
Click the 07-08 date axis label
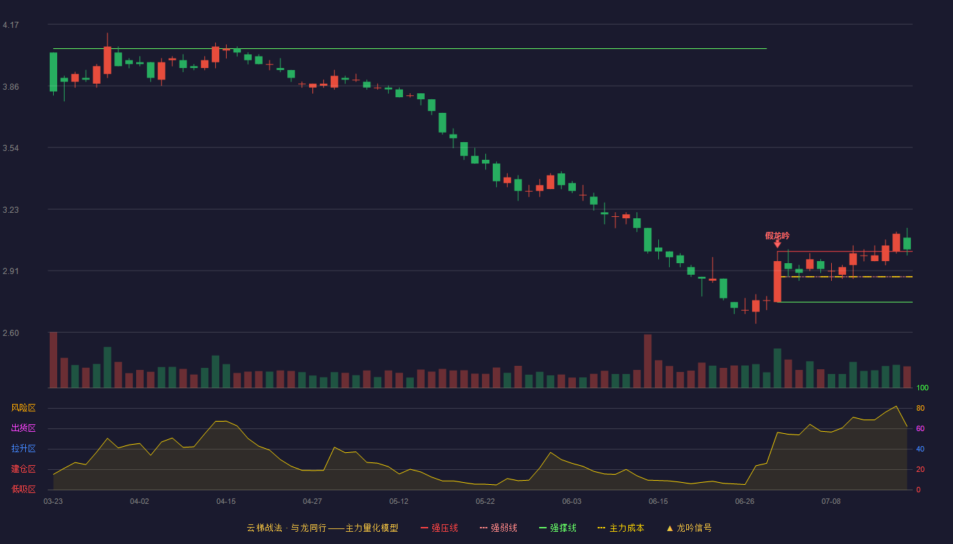(831, 501)
